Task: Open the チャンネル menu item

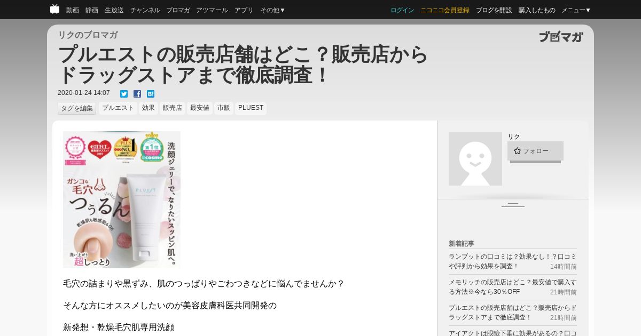Action: 145,10
